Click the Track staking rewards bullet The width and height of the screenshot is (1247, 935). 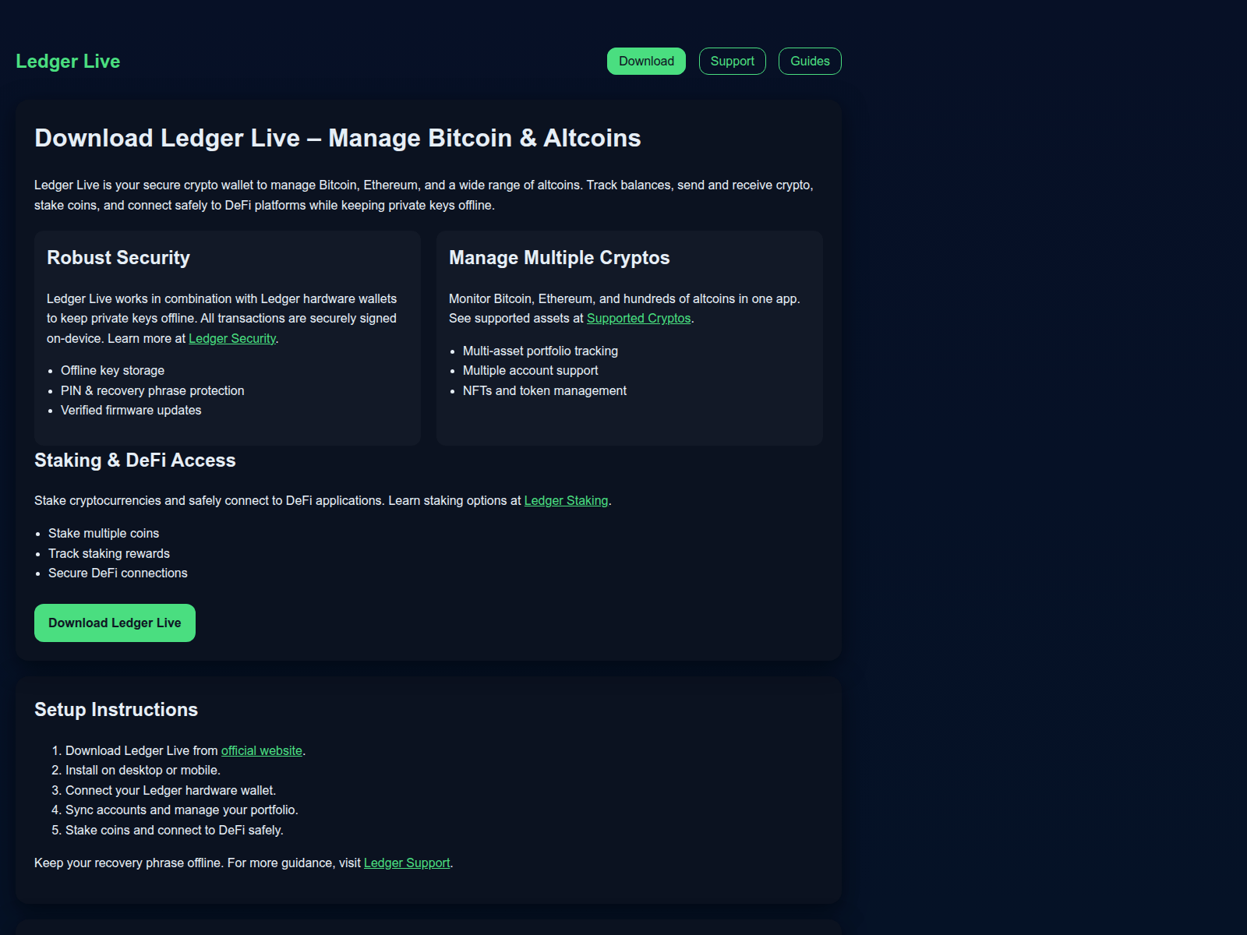tap(109, 554)
